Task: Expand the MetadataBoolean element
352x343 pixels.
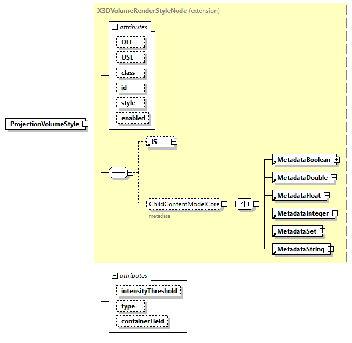Action: 336,160
